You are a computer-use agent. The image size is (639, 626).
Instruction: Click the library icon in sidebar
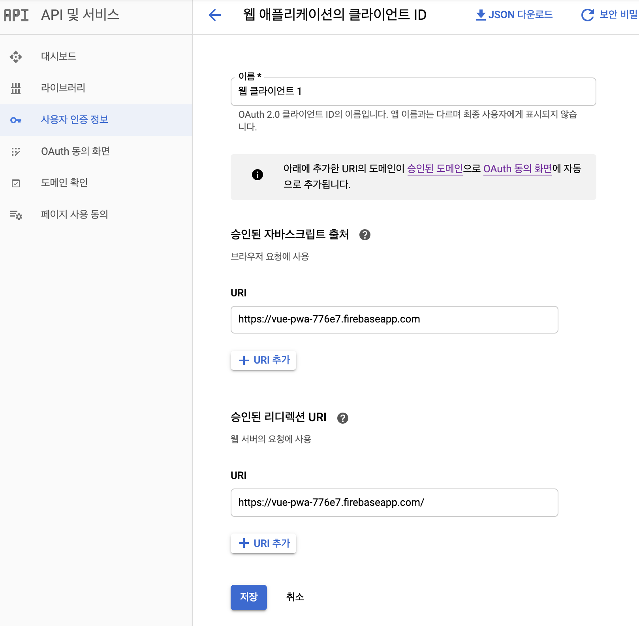(x=16, y=89)
